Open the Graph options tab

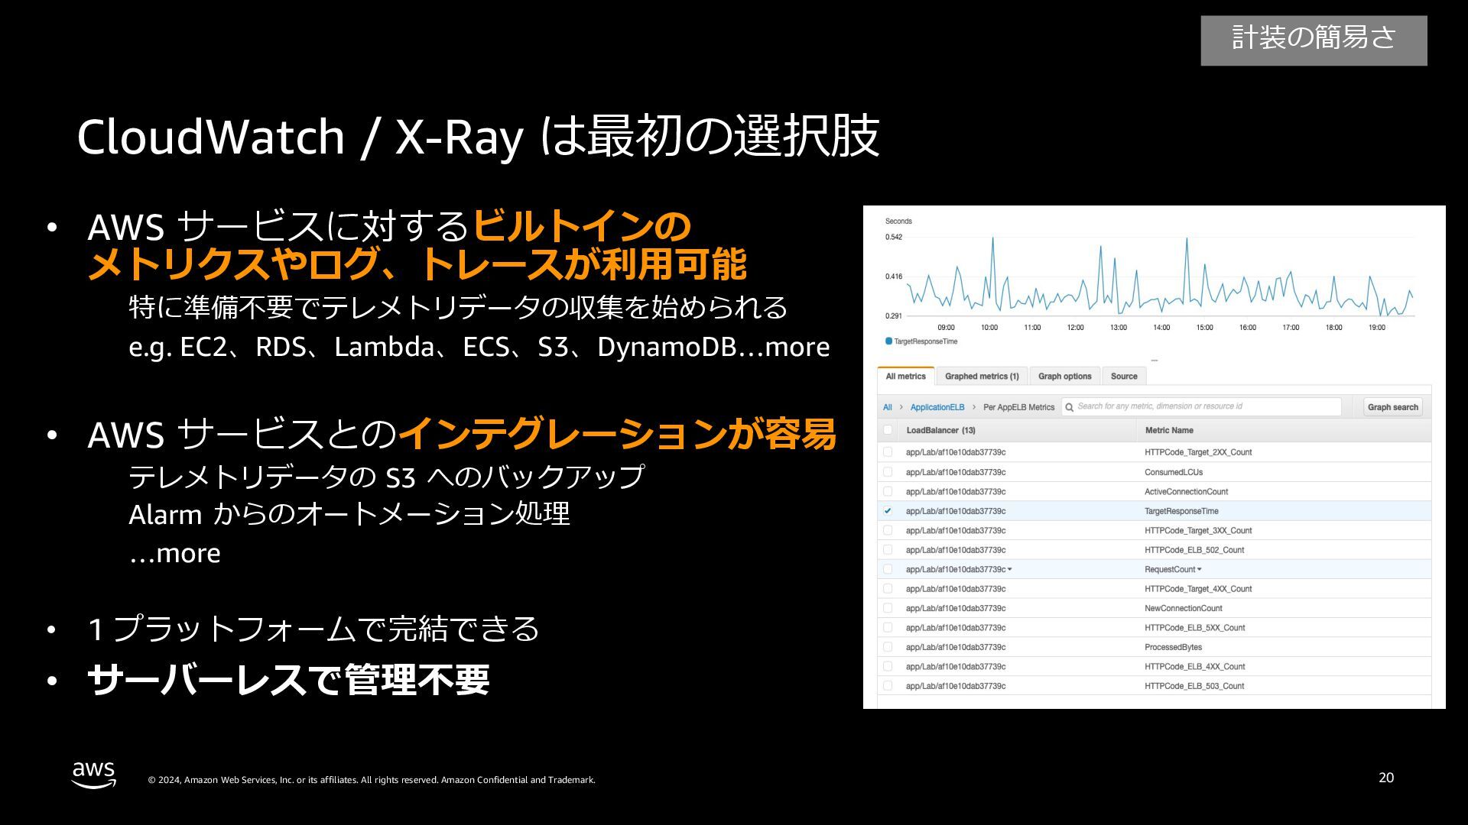pos(1064,376)
